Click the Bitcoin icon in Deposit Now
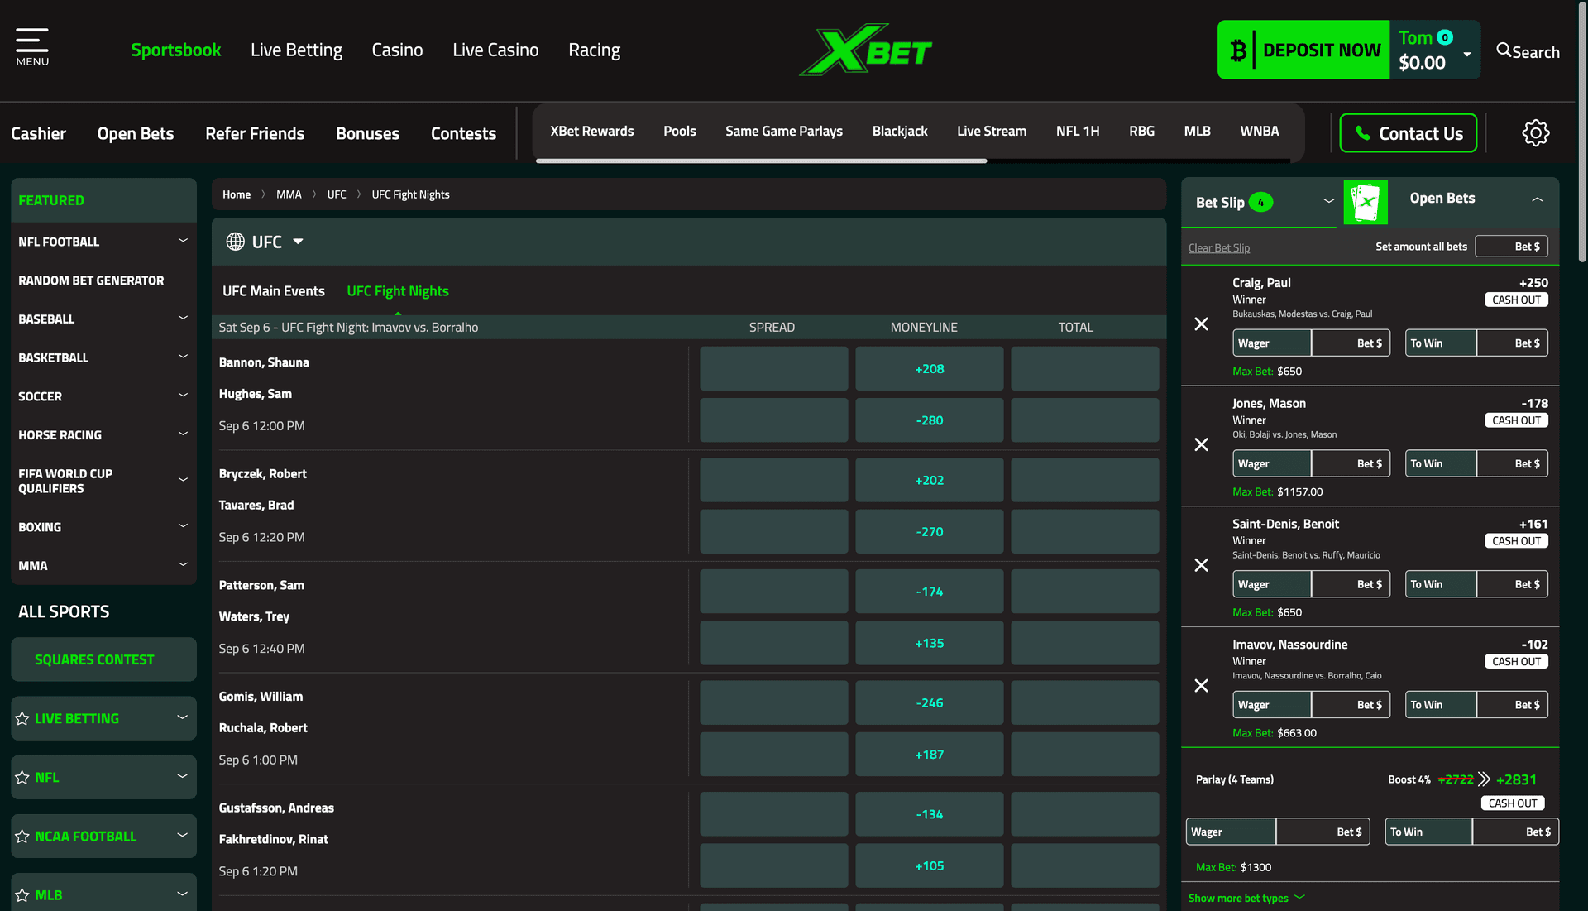This screenshot has height=911, width=1588. point(1237,50)
